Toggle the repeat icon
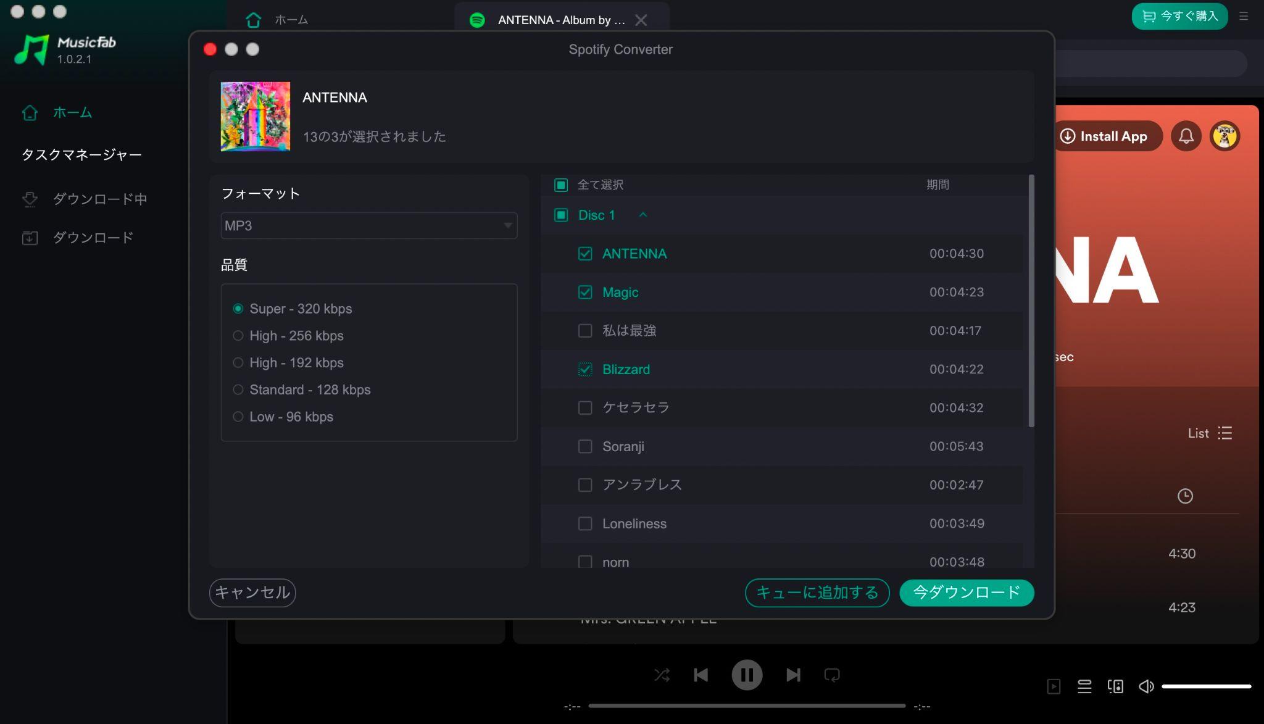Screen dimensions: 1264x724 click(x=832, y=675)
